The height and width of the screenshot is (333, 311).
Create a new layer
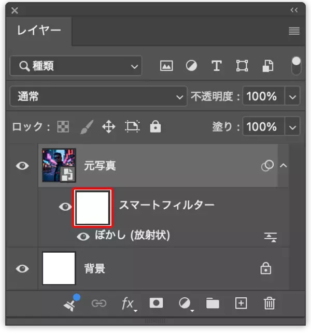coord(241,303)
